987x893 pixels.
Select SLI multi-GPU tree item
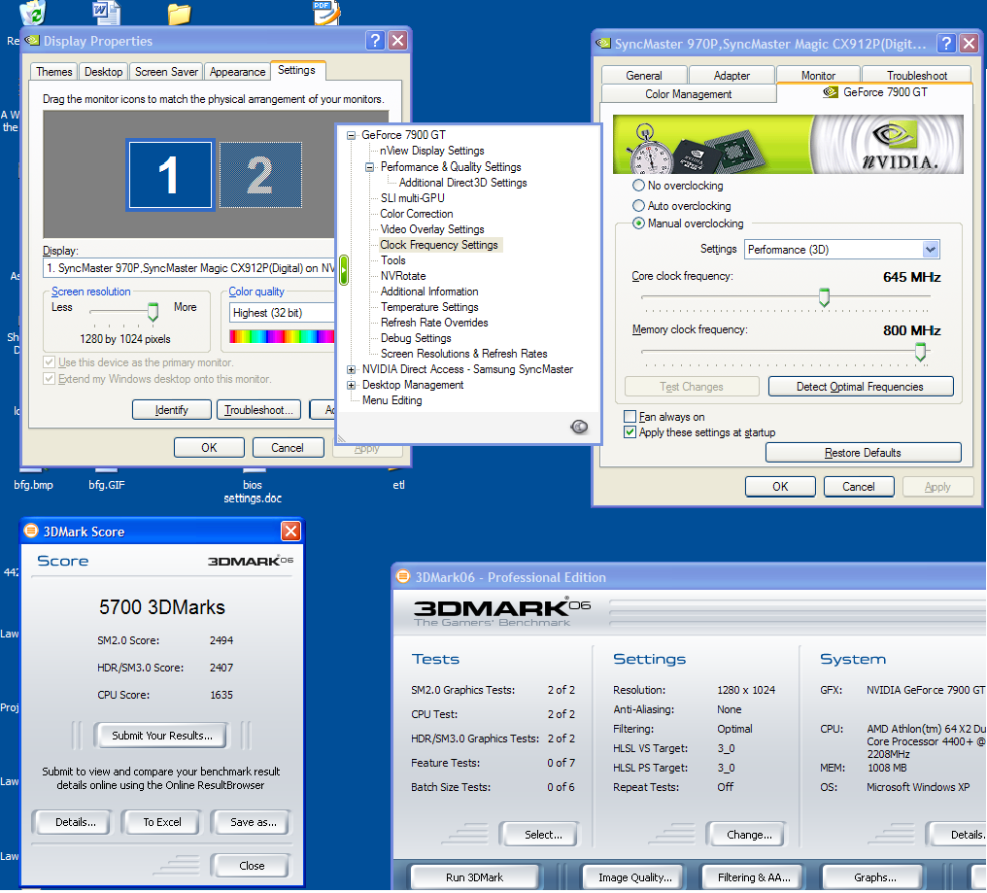click(x=412, y=198)
